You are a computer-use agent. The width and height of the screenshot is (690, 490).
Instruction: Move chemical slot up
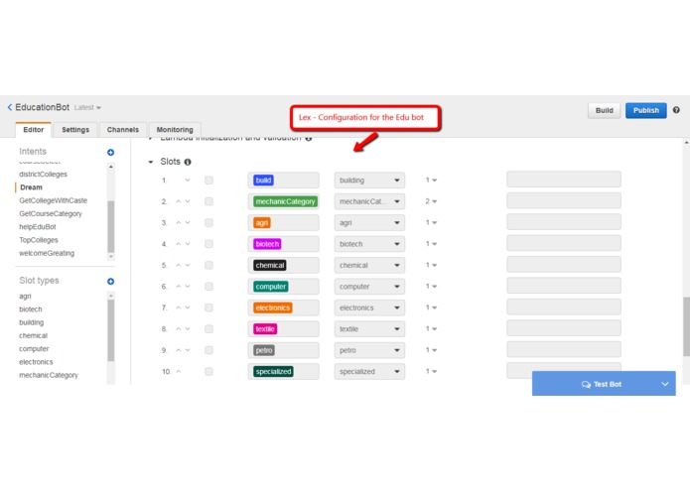[x=179, y=265]
